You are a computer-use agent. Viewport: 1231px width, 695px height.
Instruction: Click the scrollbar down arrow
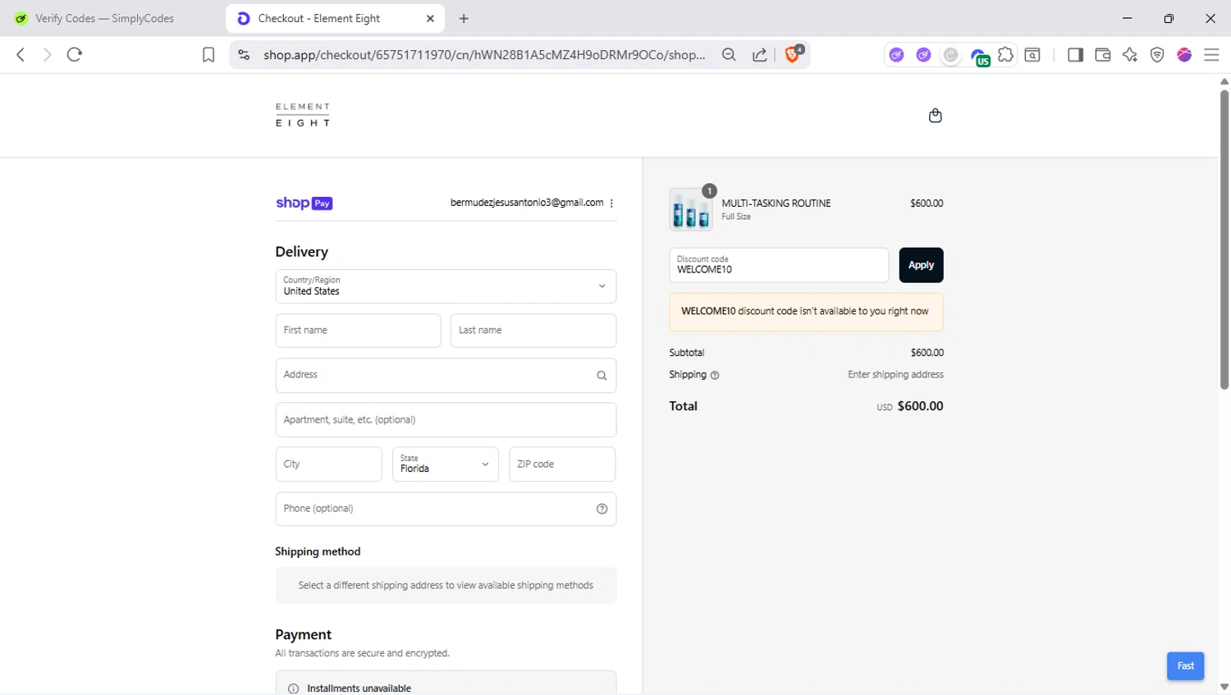[x=1224, y=688]
